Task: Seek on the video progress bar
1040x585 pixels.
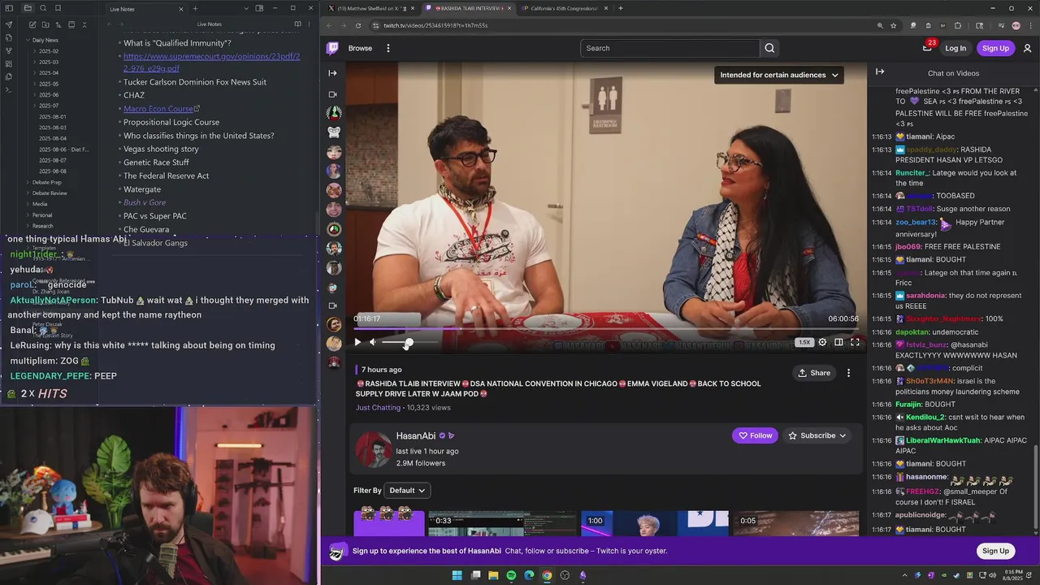Action: point(606,329)
